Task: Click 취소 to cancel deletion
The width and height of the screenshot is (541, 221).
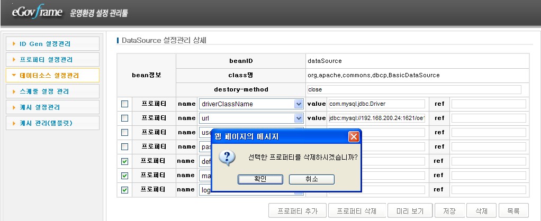Action: pyautogui.click(x=312, y=180)
